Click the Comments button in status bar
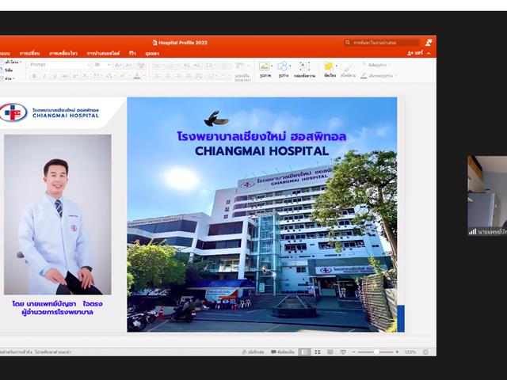 pos(283,351)
